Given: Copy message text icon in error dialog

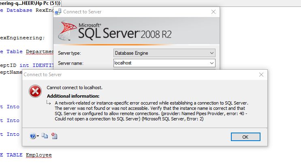Looking at the screenshot, I should click(45, 136).
